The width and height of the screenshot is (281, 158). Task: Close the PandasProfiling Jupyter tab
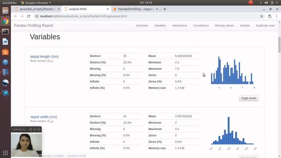point(157,9)
